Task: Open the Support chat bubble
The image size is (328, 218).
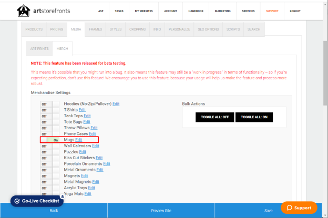Action: [x=299, y=207]
